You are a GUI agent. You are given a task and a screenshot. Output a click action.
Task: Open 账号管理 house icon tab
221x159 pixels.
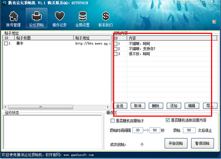click(13, 19)
